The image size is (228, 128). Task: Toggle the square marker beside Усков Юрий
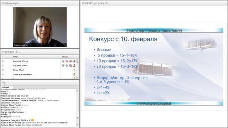(2, 70)
